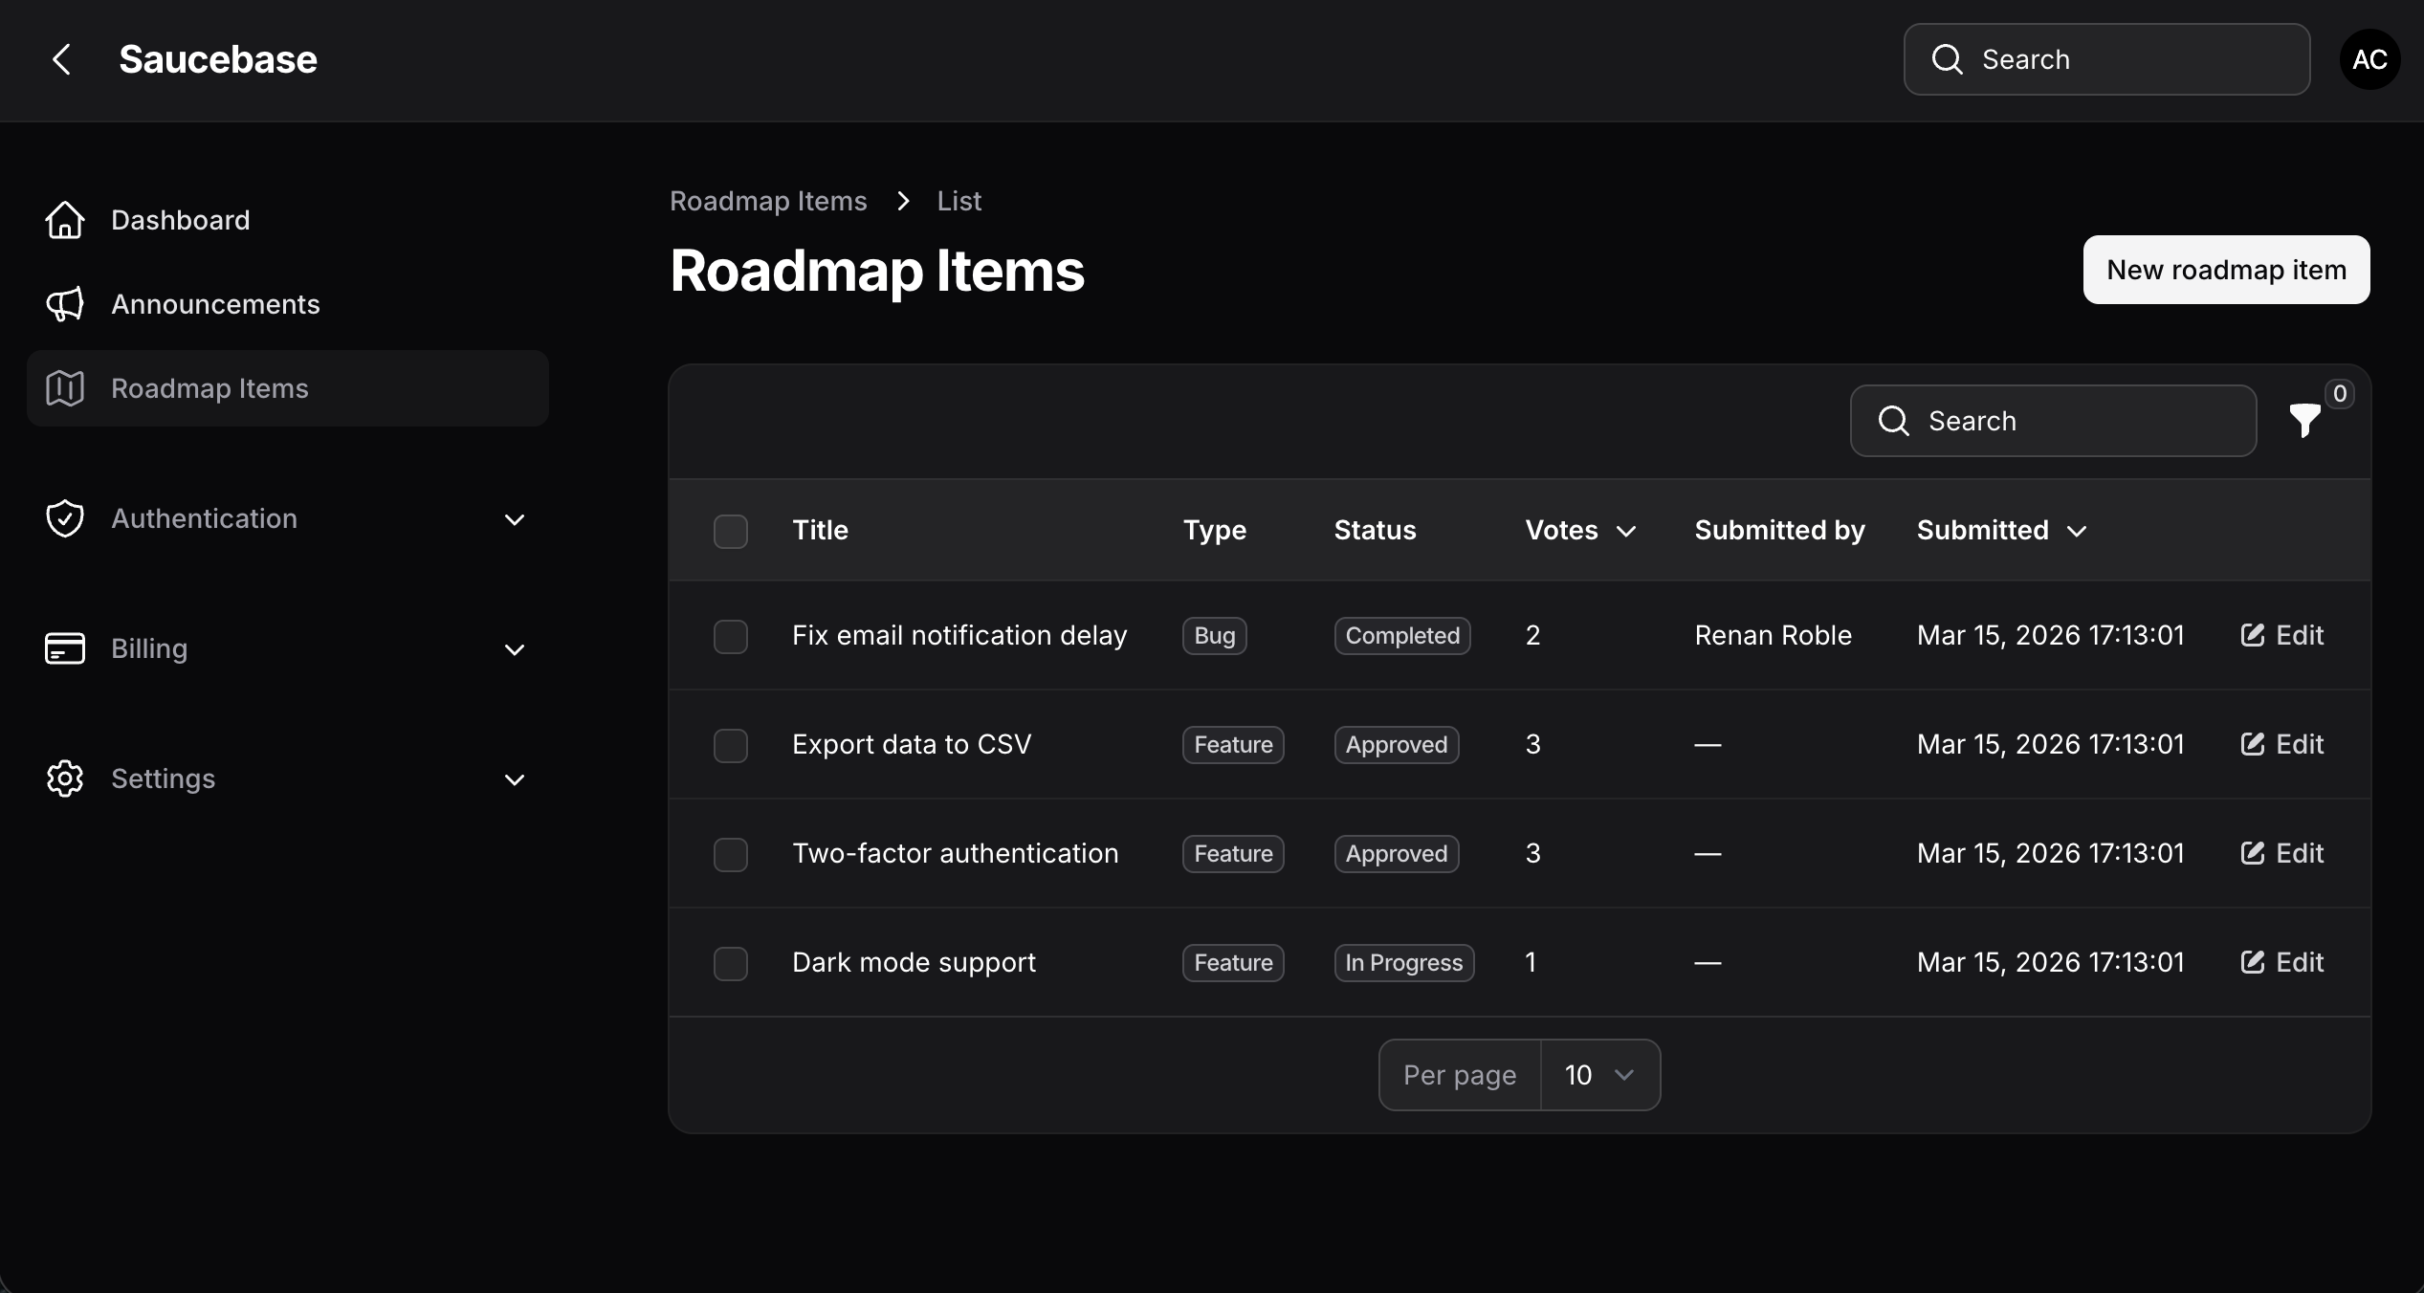This screenshot has height=1293, width=2424.
Task: Click the Roadmap Items map icon
Action: (63, 387)
